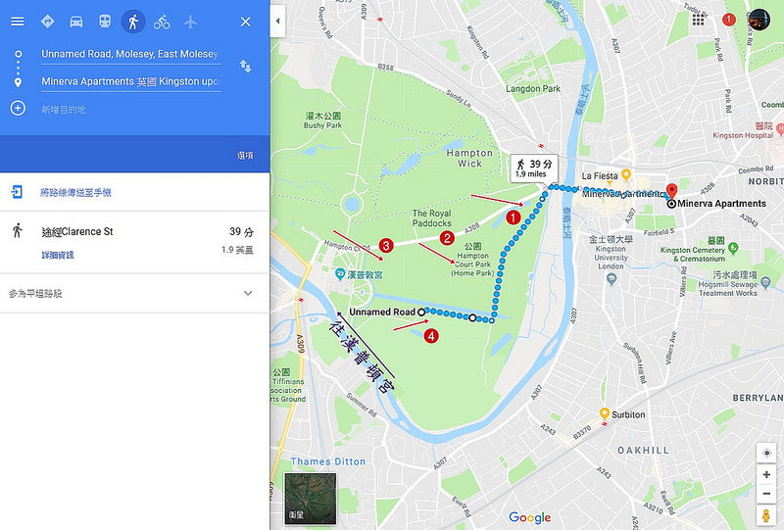Open the hamburger main menu

(18, 22)
